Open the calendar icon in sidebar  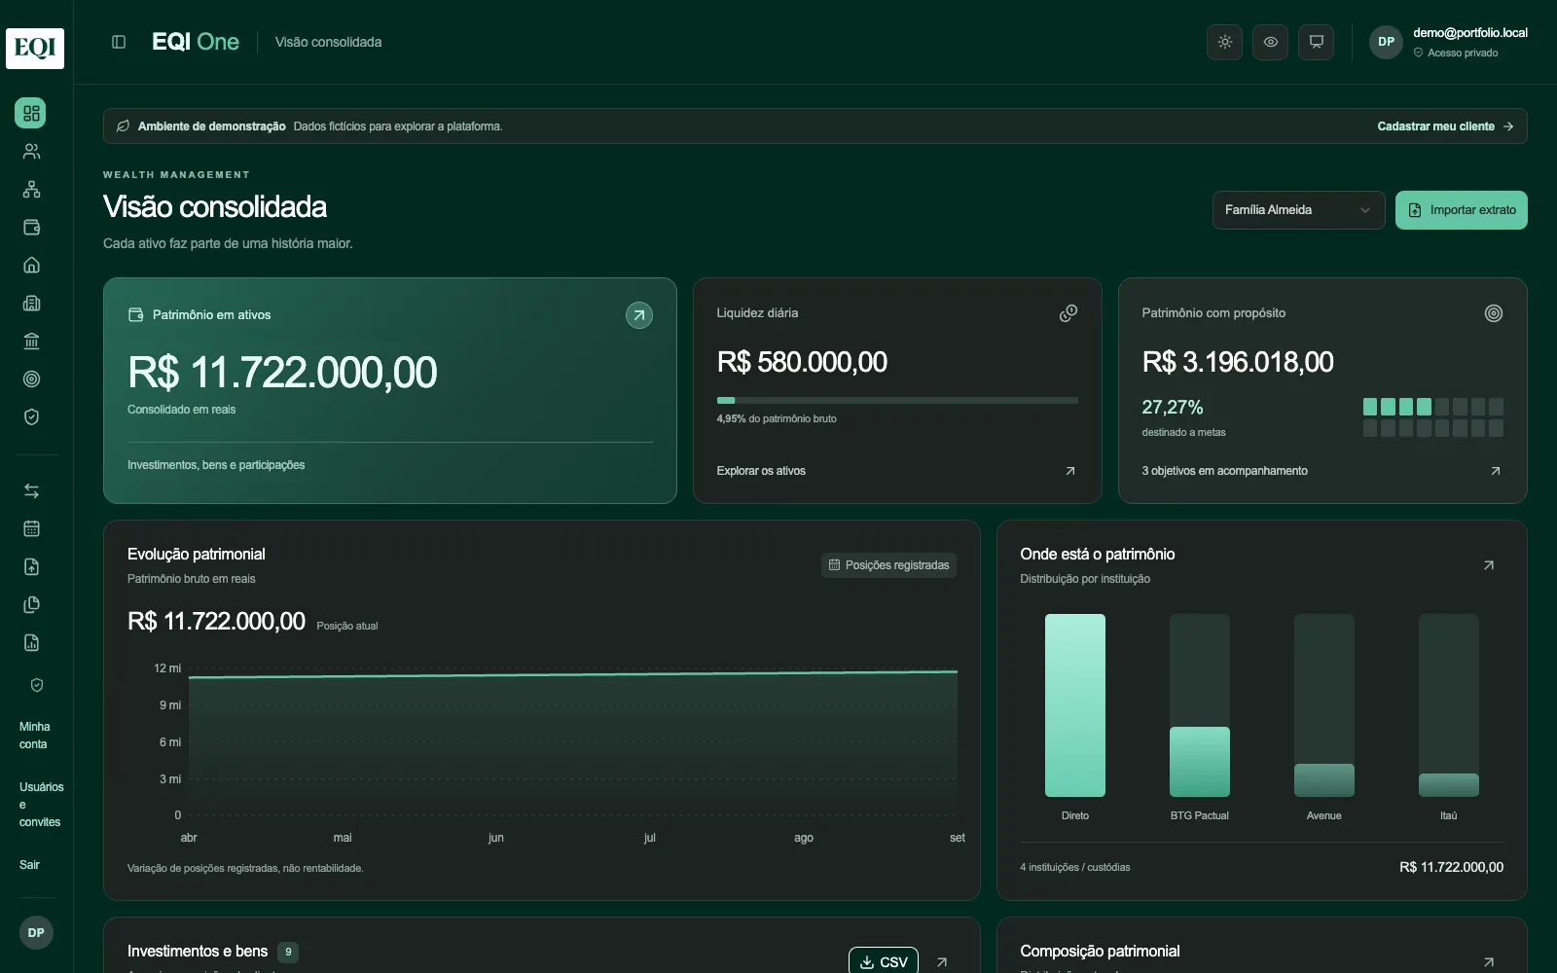(31, 528)
